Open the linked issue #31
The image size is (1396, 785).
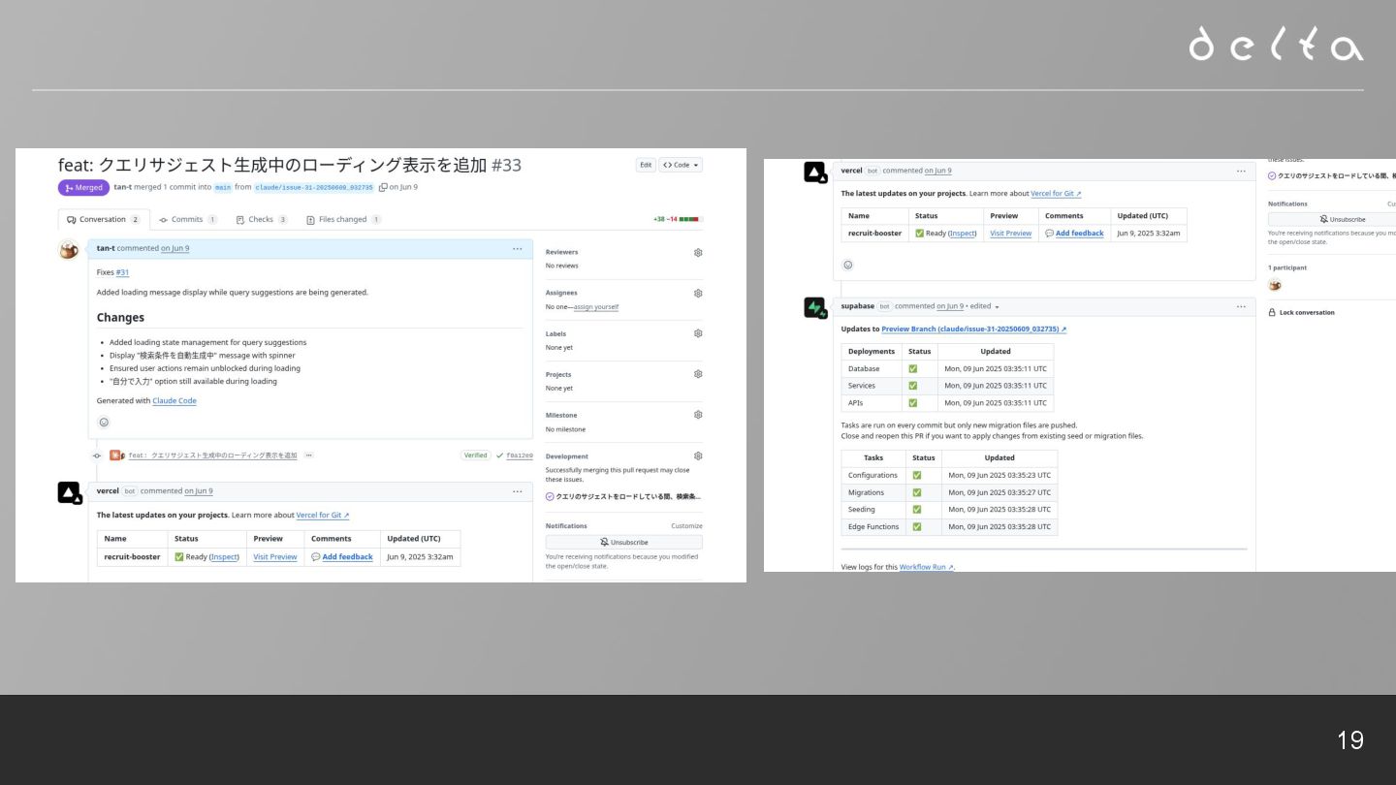pos(122,272)
